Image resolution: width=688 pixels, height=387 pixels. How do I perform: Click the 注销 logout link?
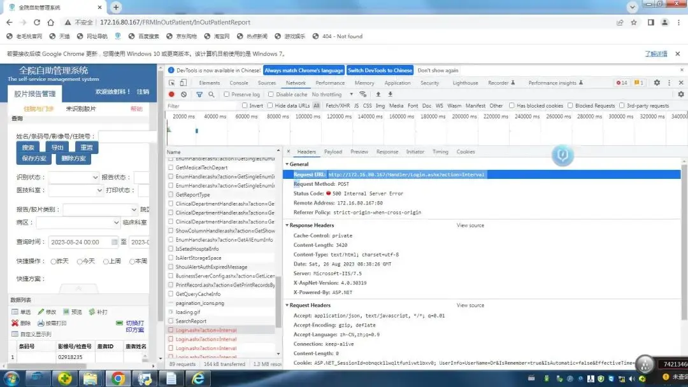tap(143, 92)
